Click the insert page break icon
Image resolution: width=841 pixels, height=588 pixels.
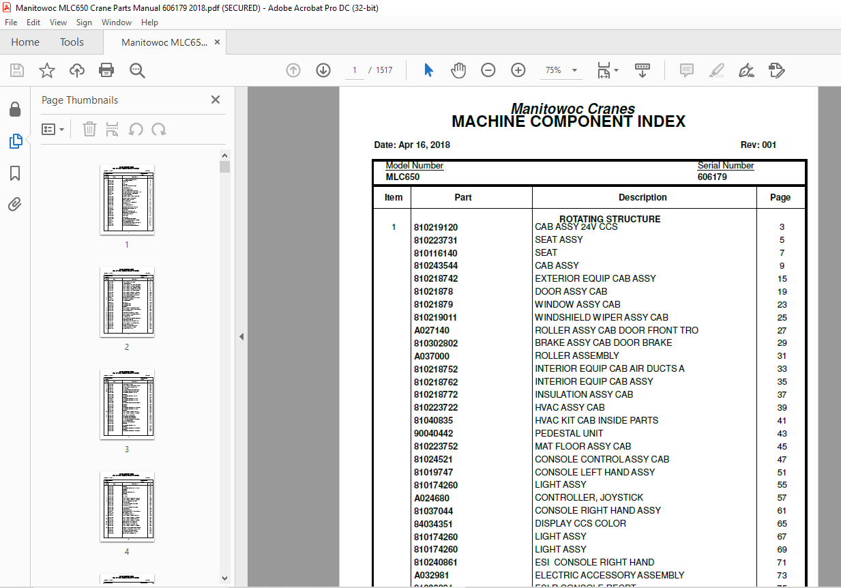pyautogui.click(x=113, y=129)
